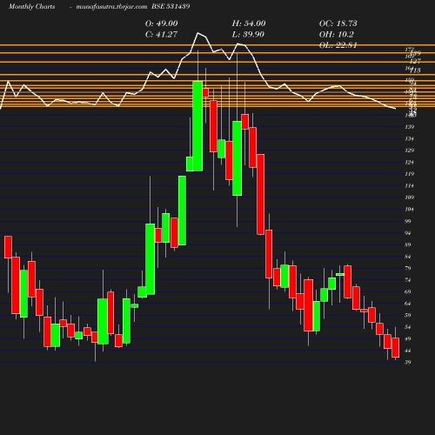
Task: Click the 'Monthly Charts' title text
Action: tap(31, 6)
